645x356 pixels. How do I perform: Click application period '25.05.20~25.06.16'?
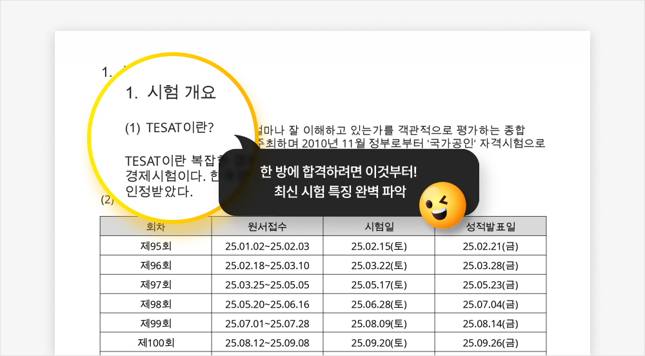pyautogui.click(x=267, y=304)
